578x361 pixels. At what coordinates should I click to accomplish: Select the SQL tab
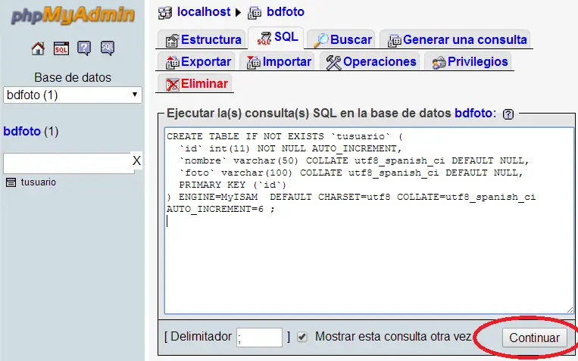[x=277, y=38]
